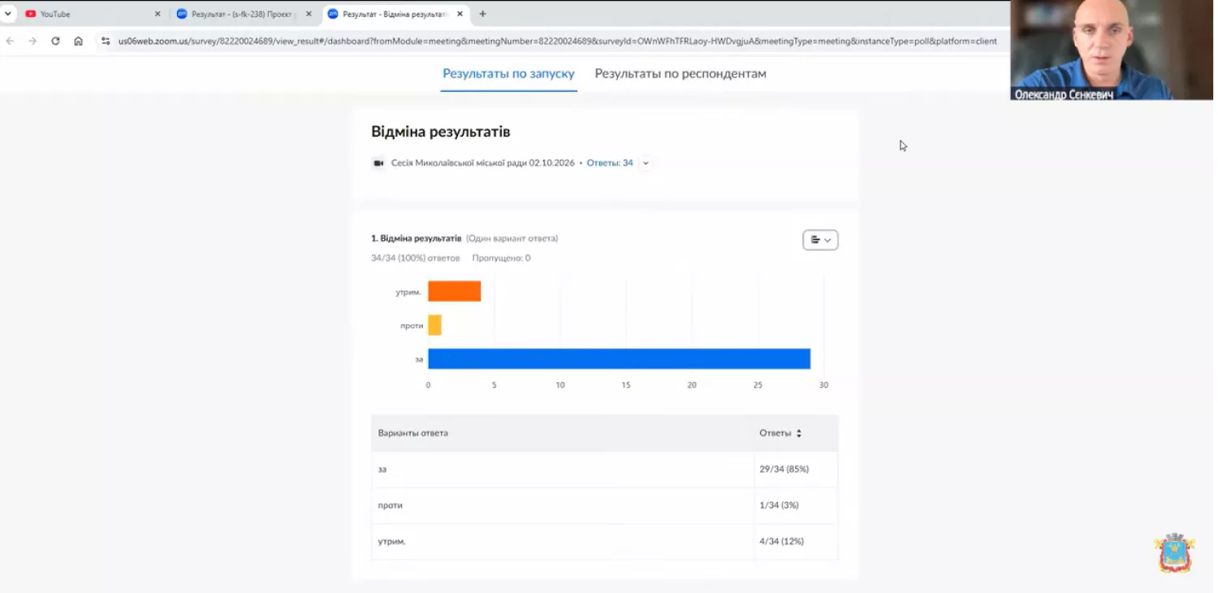This screenshot has width=1218, height=593.
Task: Open the tab search dropdown arrow
Action: [x=7, y=14]
